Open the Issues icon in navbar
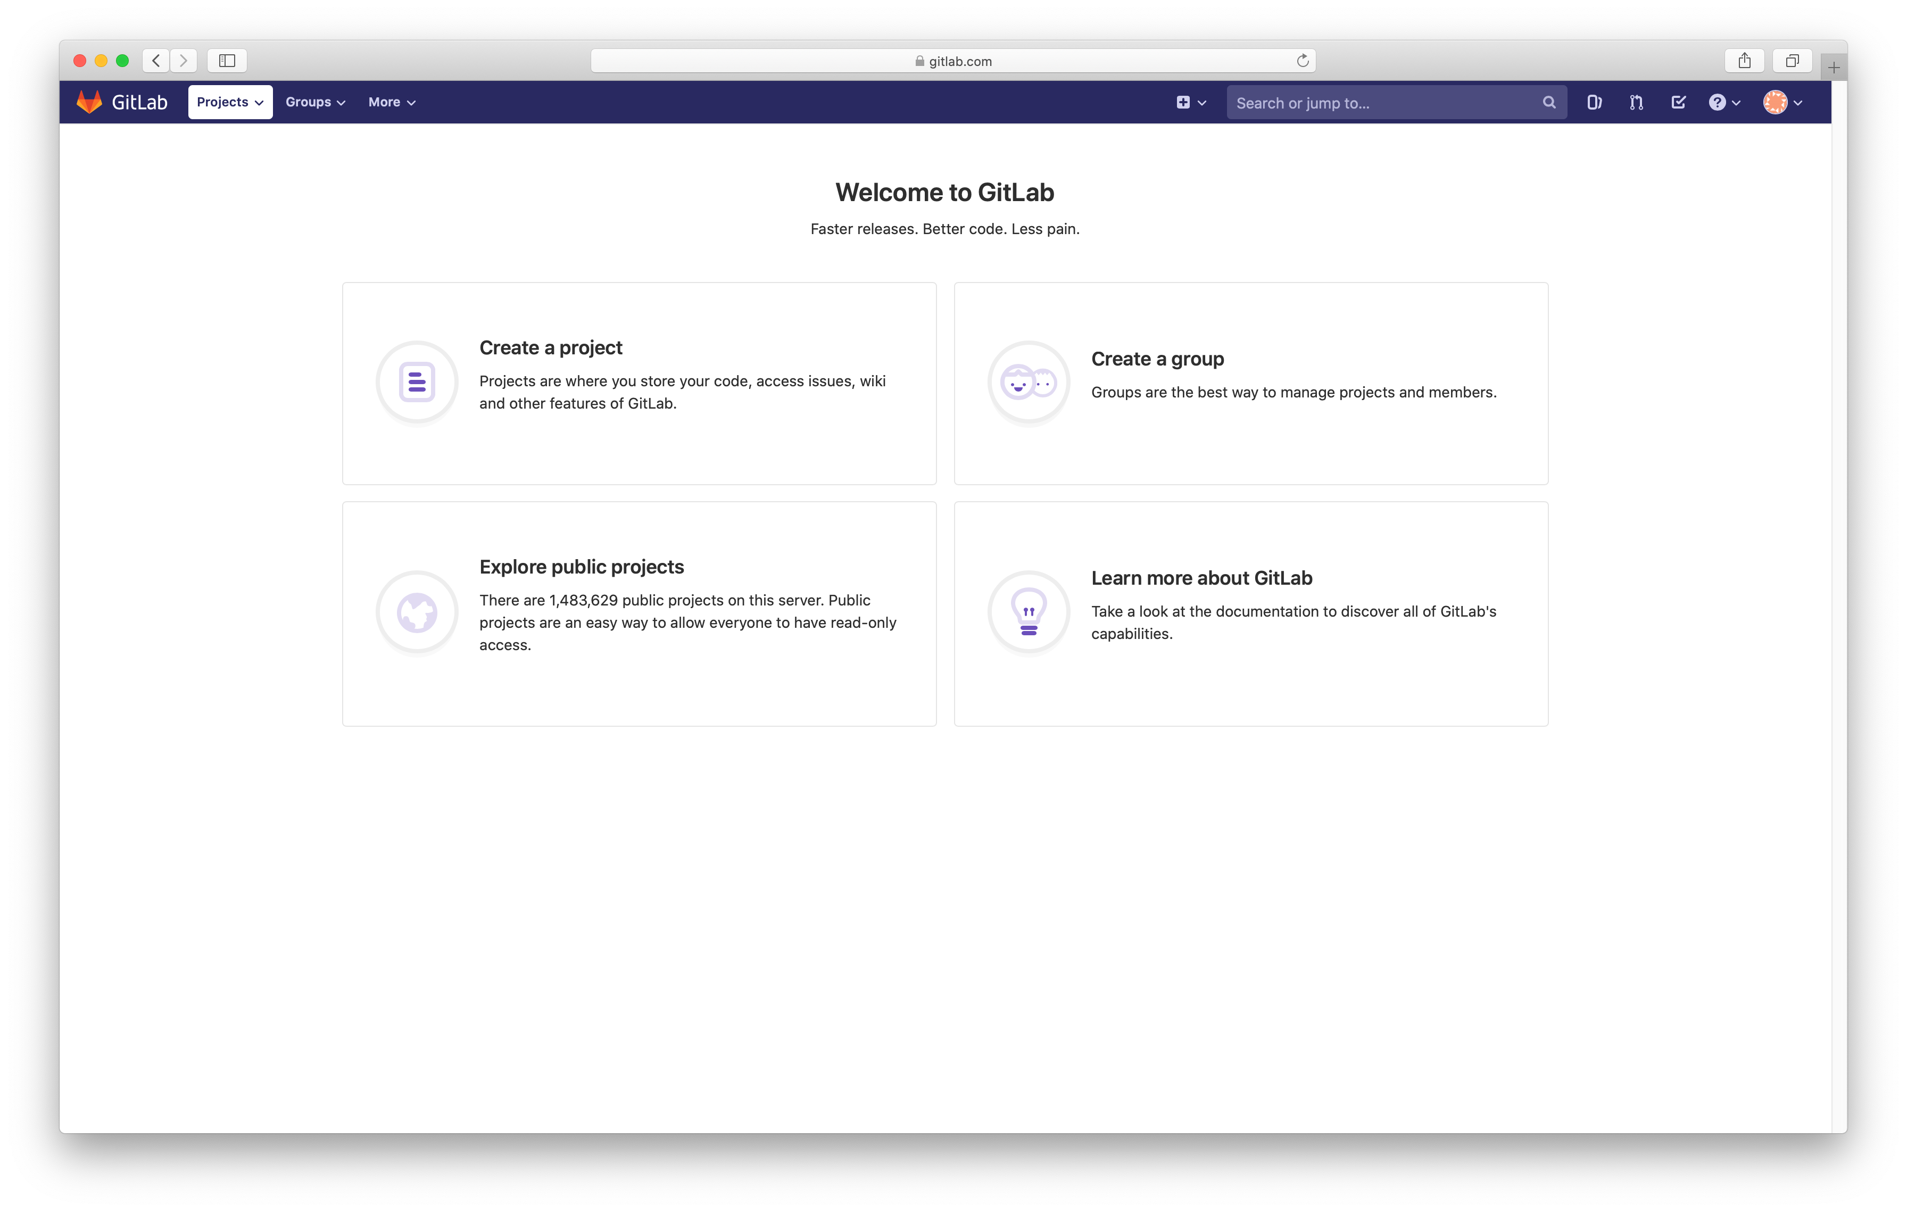 coord(1594,102)
